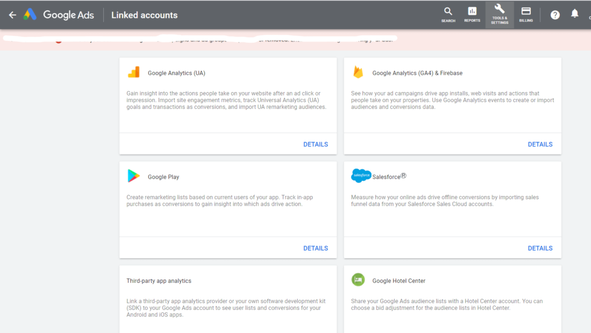Select the Google Analytics (UA) bar icon
591x333 pixels.
tap(134, 72)
